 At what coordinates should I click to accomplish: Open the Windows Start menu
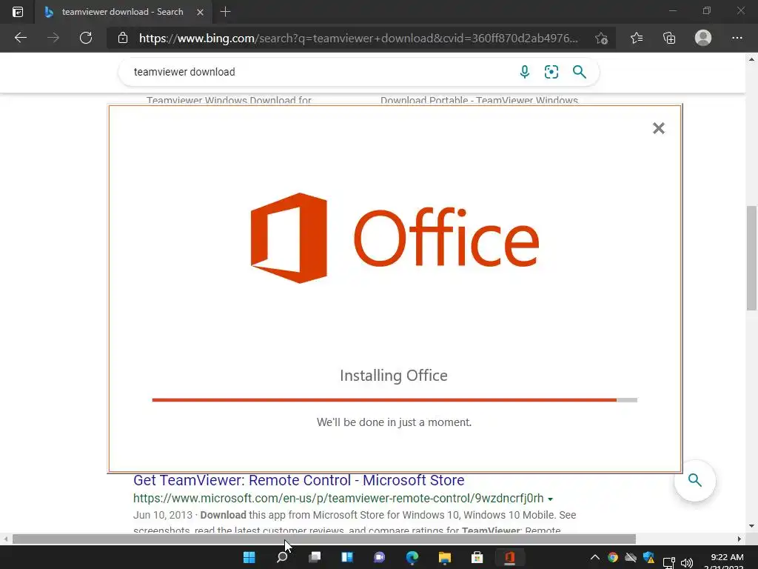pos(249,557)
